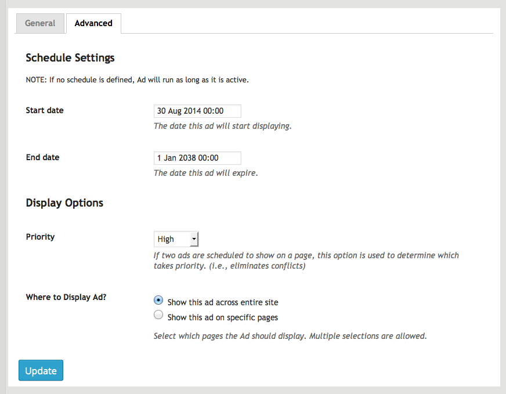Screen dimensions: 506x394
Task: Click the Update button
Action: coord(41,370)
